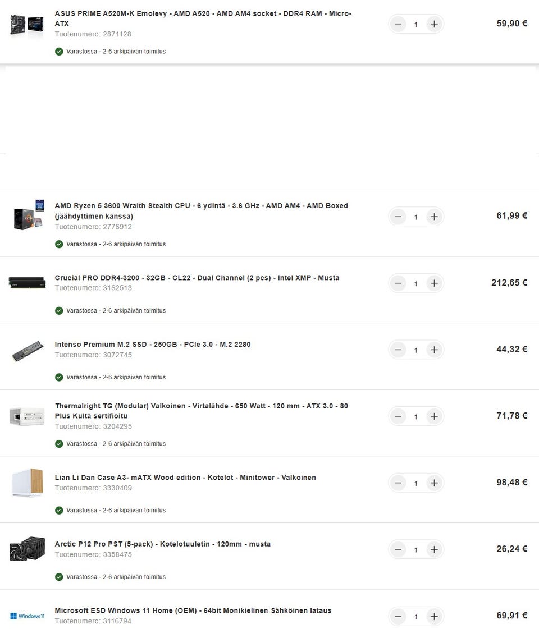Click Thermalright white power supply thumbnail
539x629 pixels.
[27, 416]
